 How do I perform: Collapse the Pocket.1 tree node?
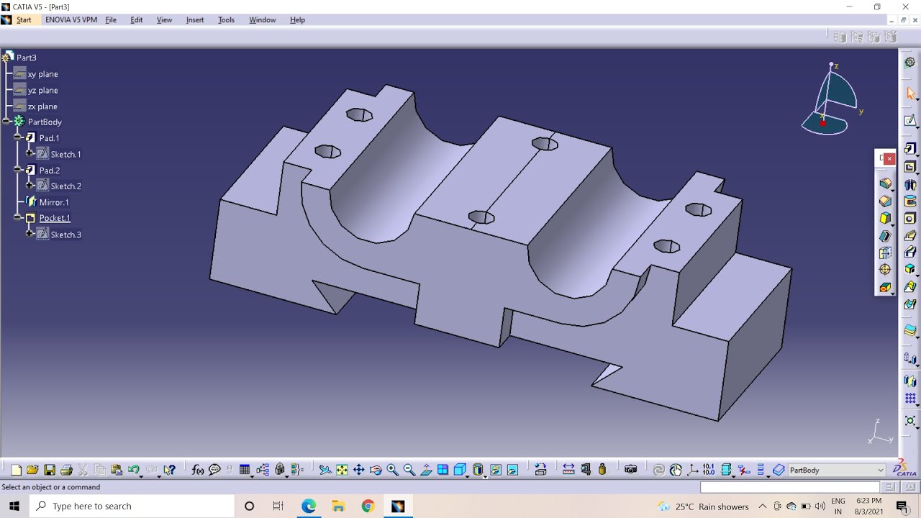point(18,217)
